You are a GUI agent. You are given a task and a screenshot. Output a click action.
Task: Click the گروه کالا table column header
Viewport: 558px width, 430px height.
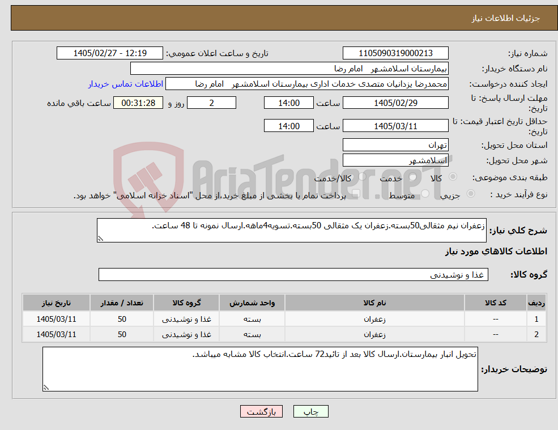coord(186,303)
